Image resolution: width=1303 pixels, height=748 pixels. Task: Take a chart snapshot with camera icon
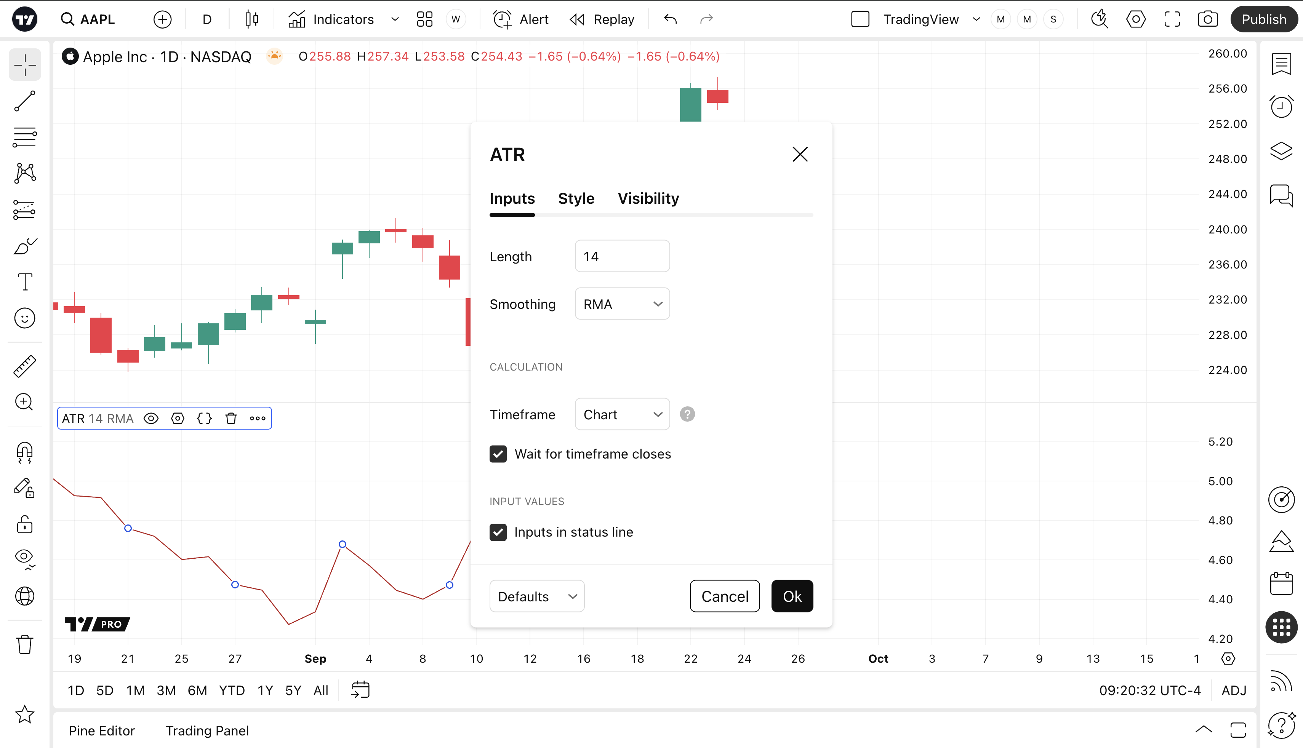(x=1207, y=19)
